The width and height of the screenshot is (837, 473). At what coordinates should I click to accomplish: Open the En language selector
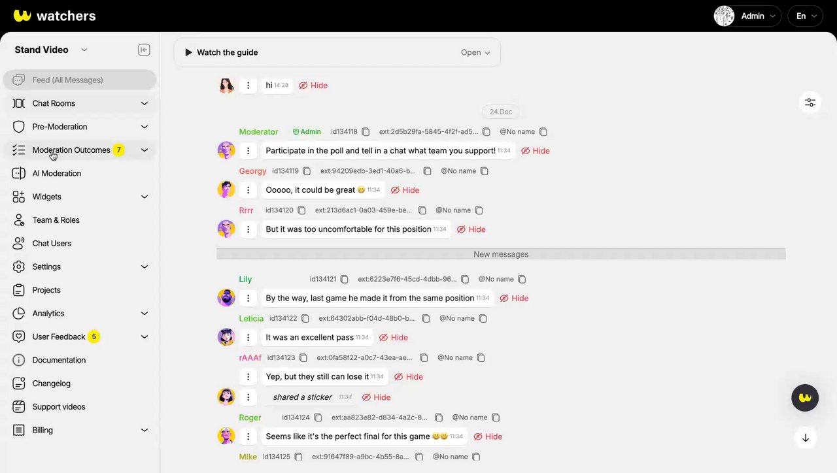pos(805,16)
